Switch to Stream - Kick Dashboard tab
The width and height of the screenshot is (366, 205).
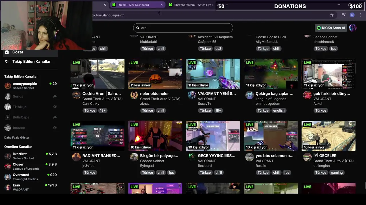tap(137, 5)
